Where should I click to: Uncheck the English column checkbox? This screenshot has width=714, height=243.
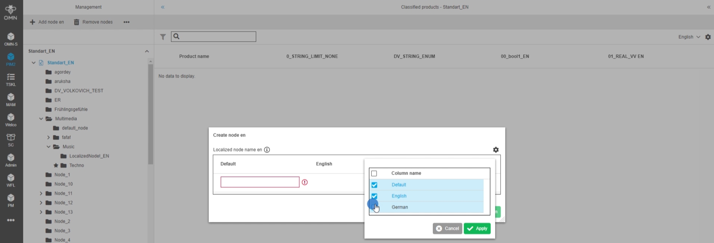tap(374, 196)
